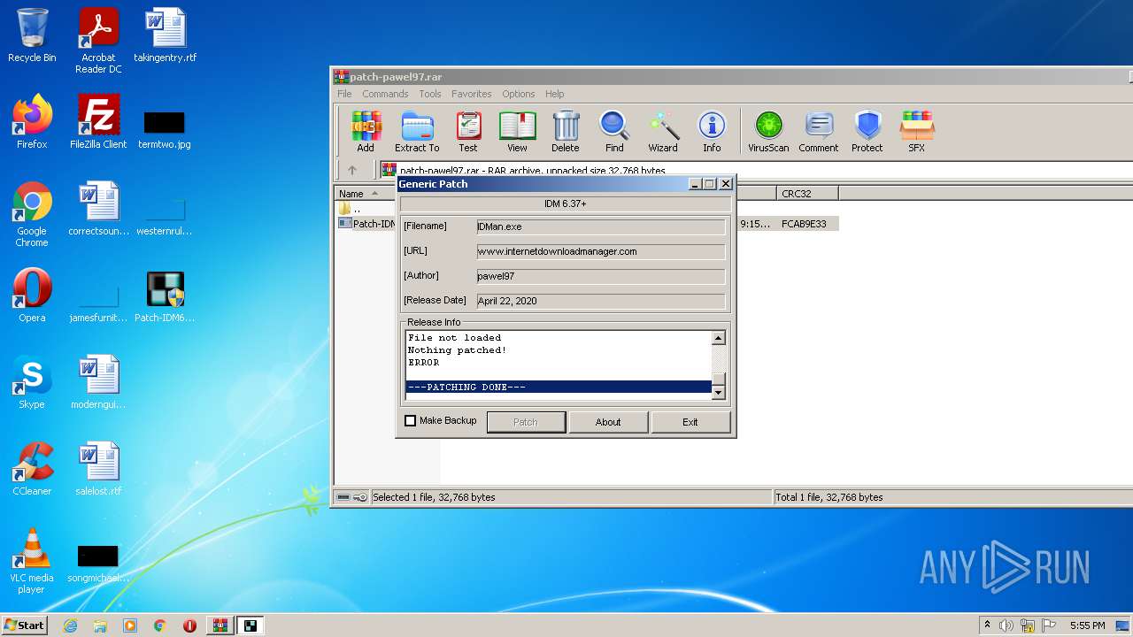Image resolution: width=1133 pixels, height=637 pixels.
Task: Click the About button in Generic Patch
Action: click(608, 422)
